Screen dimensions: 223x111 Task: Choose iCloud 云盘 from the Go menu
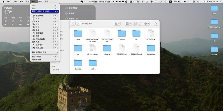[45, 39]
